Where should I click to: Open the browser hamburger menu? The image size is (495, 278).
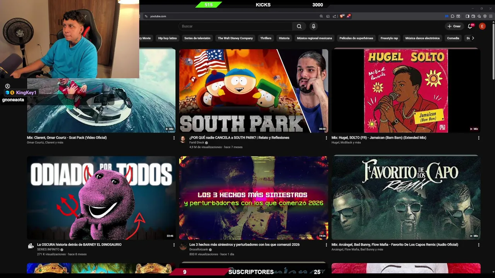pyautogui.click(x=491, y=16)
